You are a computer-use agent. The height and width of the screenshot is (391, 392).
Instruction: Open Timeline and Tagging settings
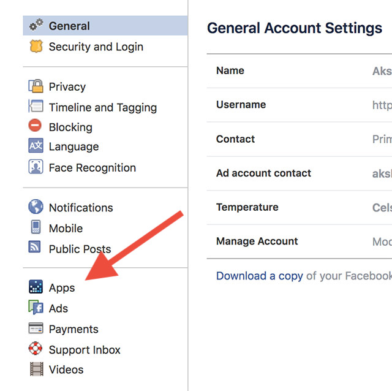[x=103, y=108]
